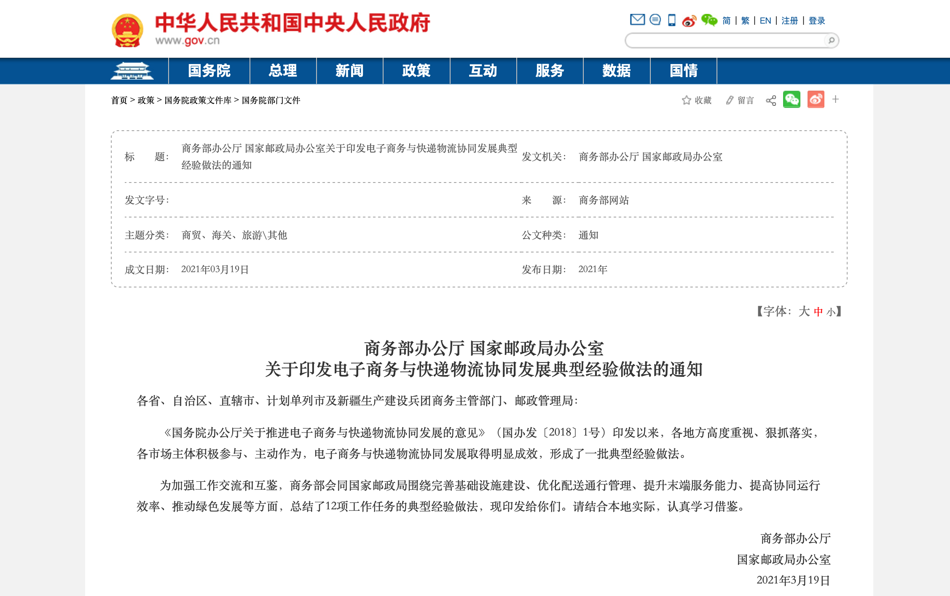Click the www.gov.cn text under title

click(x=188, y=40)
